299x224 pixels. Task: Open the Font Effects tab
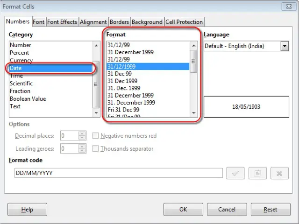pos(62,22)
